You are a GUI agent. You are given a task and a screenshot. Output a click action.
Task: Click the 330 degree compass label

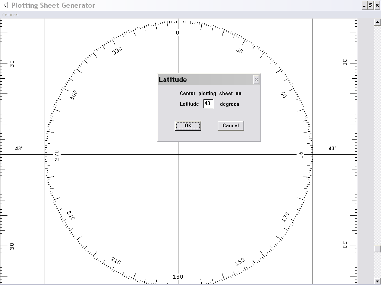[x=117, y=50]
